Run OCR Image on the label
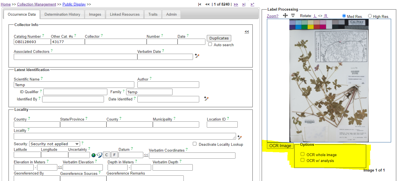The width and height of the screenshot is (406, 181). click(x=280, y=145)
